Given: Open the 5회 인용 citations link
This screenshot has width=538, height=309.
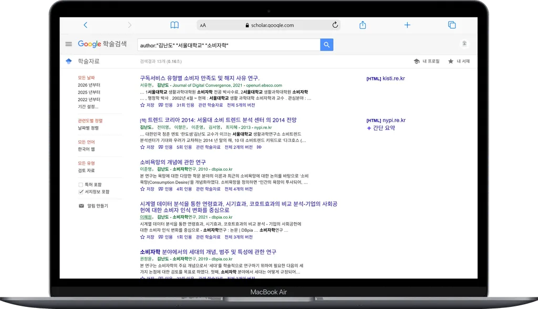Looking at the screenshot, I should 184,147.
